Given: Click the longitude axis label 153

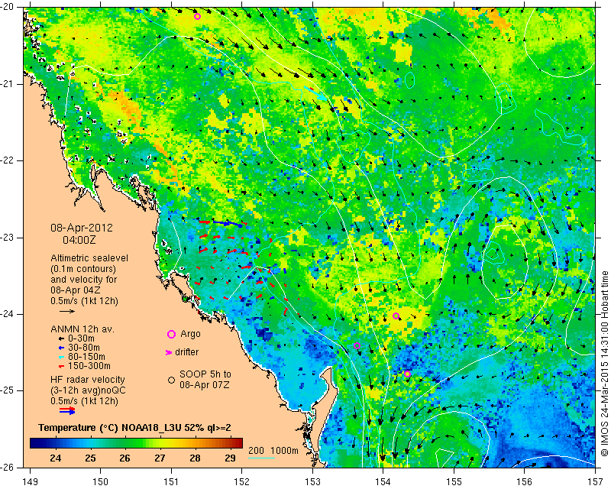Looking at the screenshot, I should (312, 482).
